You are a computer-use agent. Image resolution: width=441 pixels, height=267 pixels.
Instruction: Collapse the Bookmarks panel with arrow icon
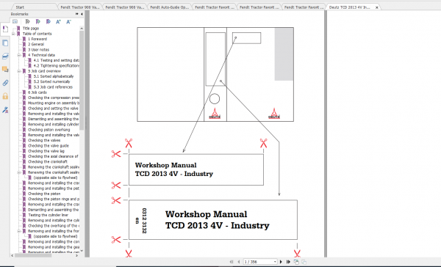(82, 14)
